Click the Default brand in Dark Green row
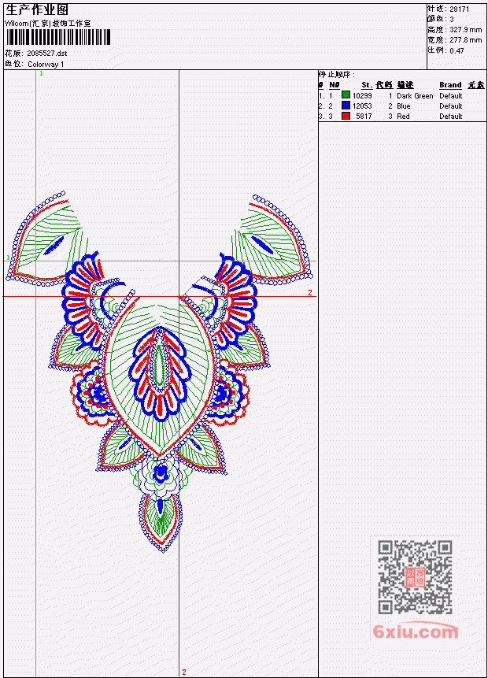 [451, 96]
